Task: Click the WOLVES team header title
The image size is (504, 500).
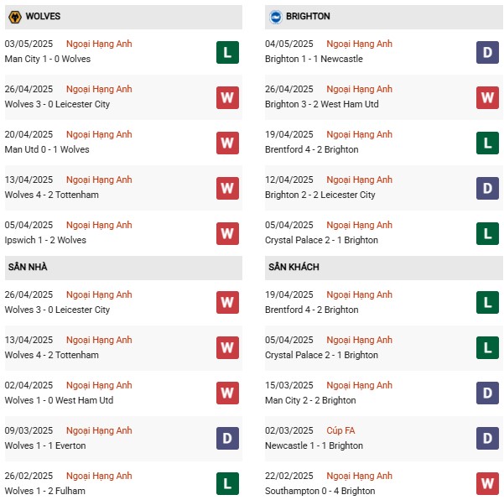Action: click(x=43, y=17)
